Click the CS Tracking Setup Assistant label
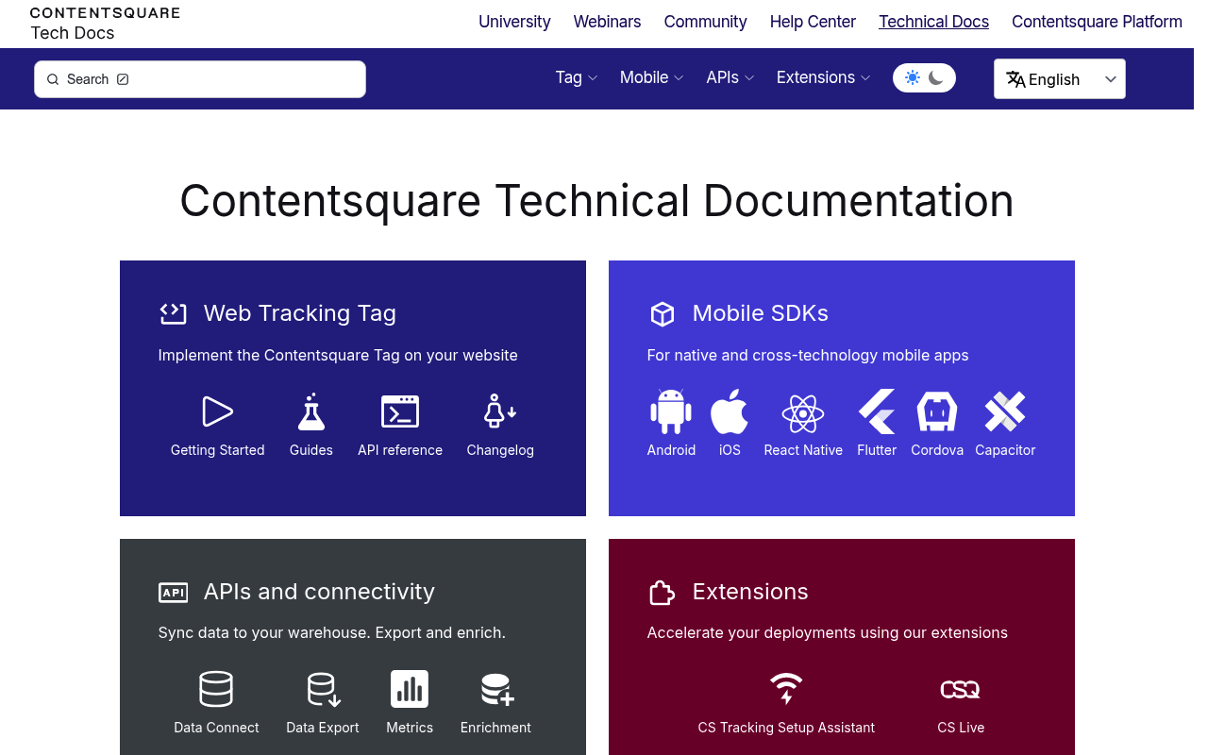 click(786, 728)
